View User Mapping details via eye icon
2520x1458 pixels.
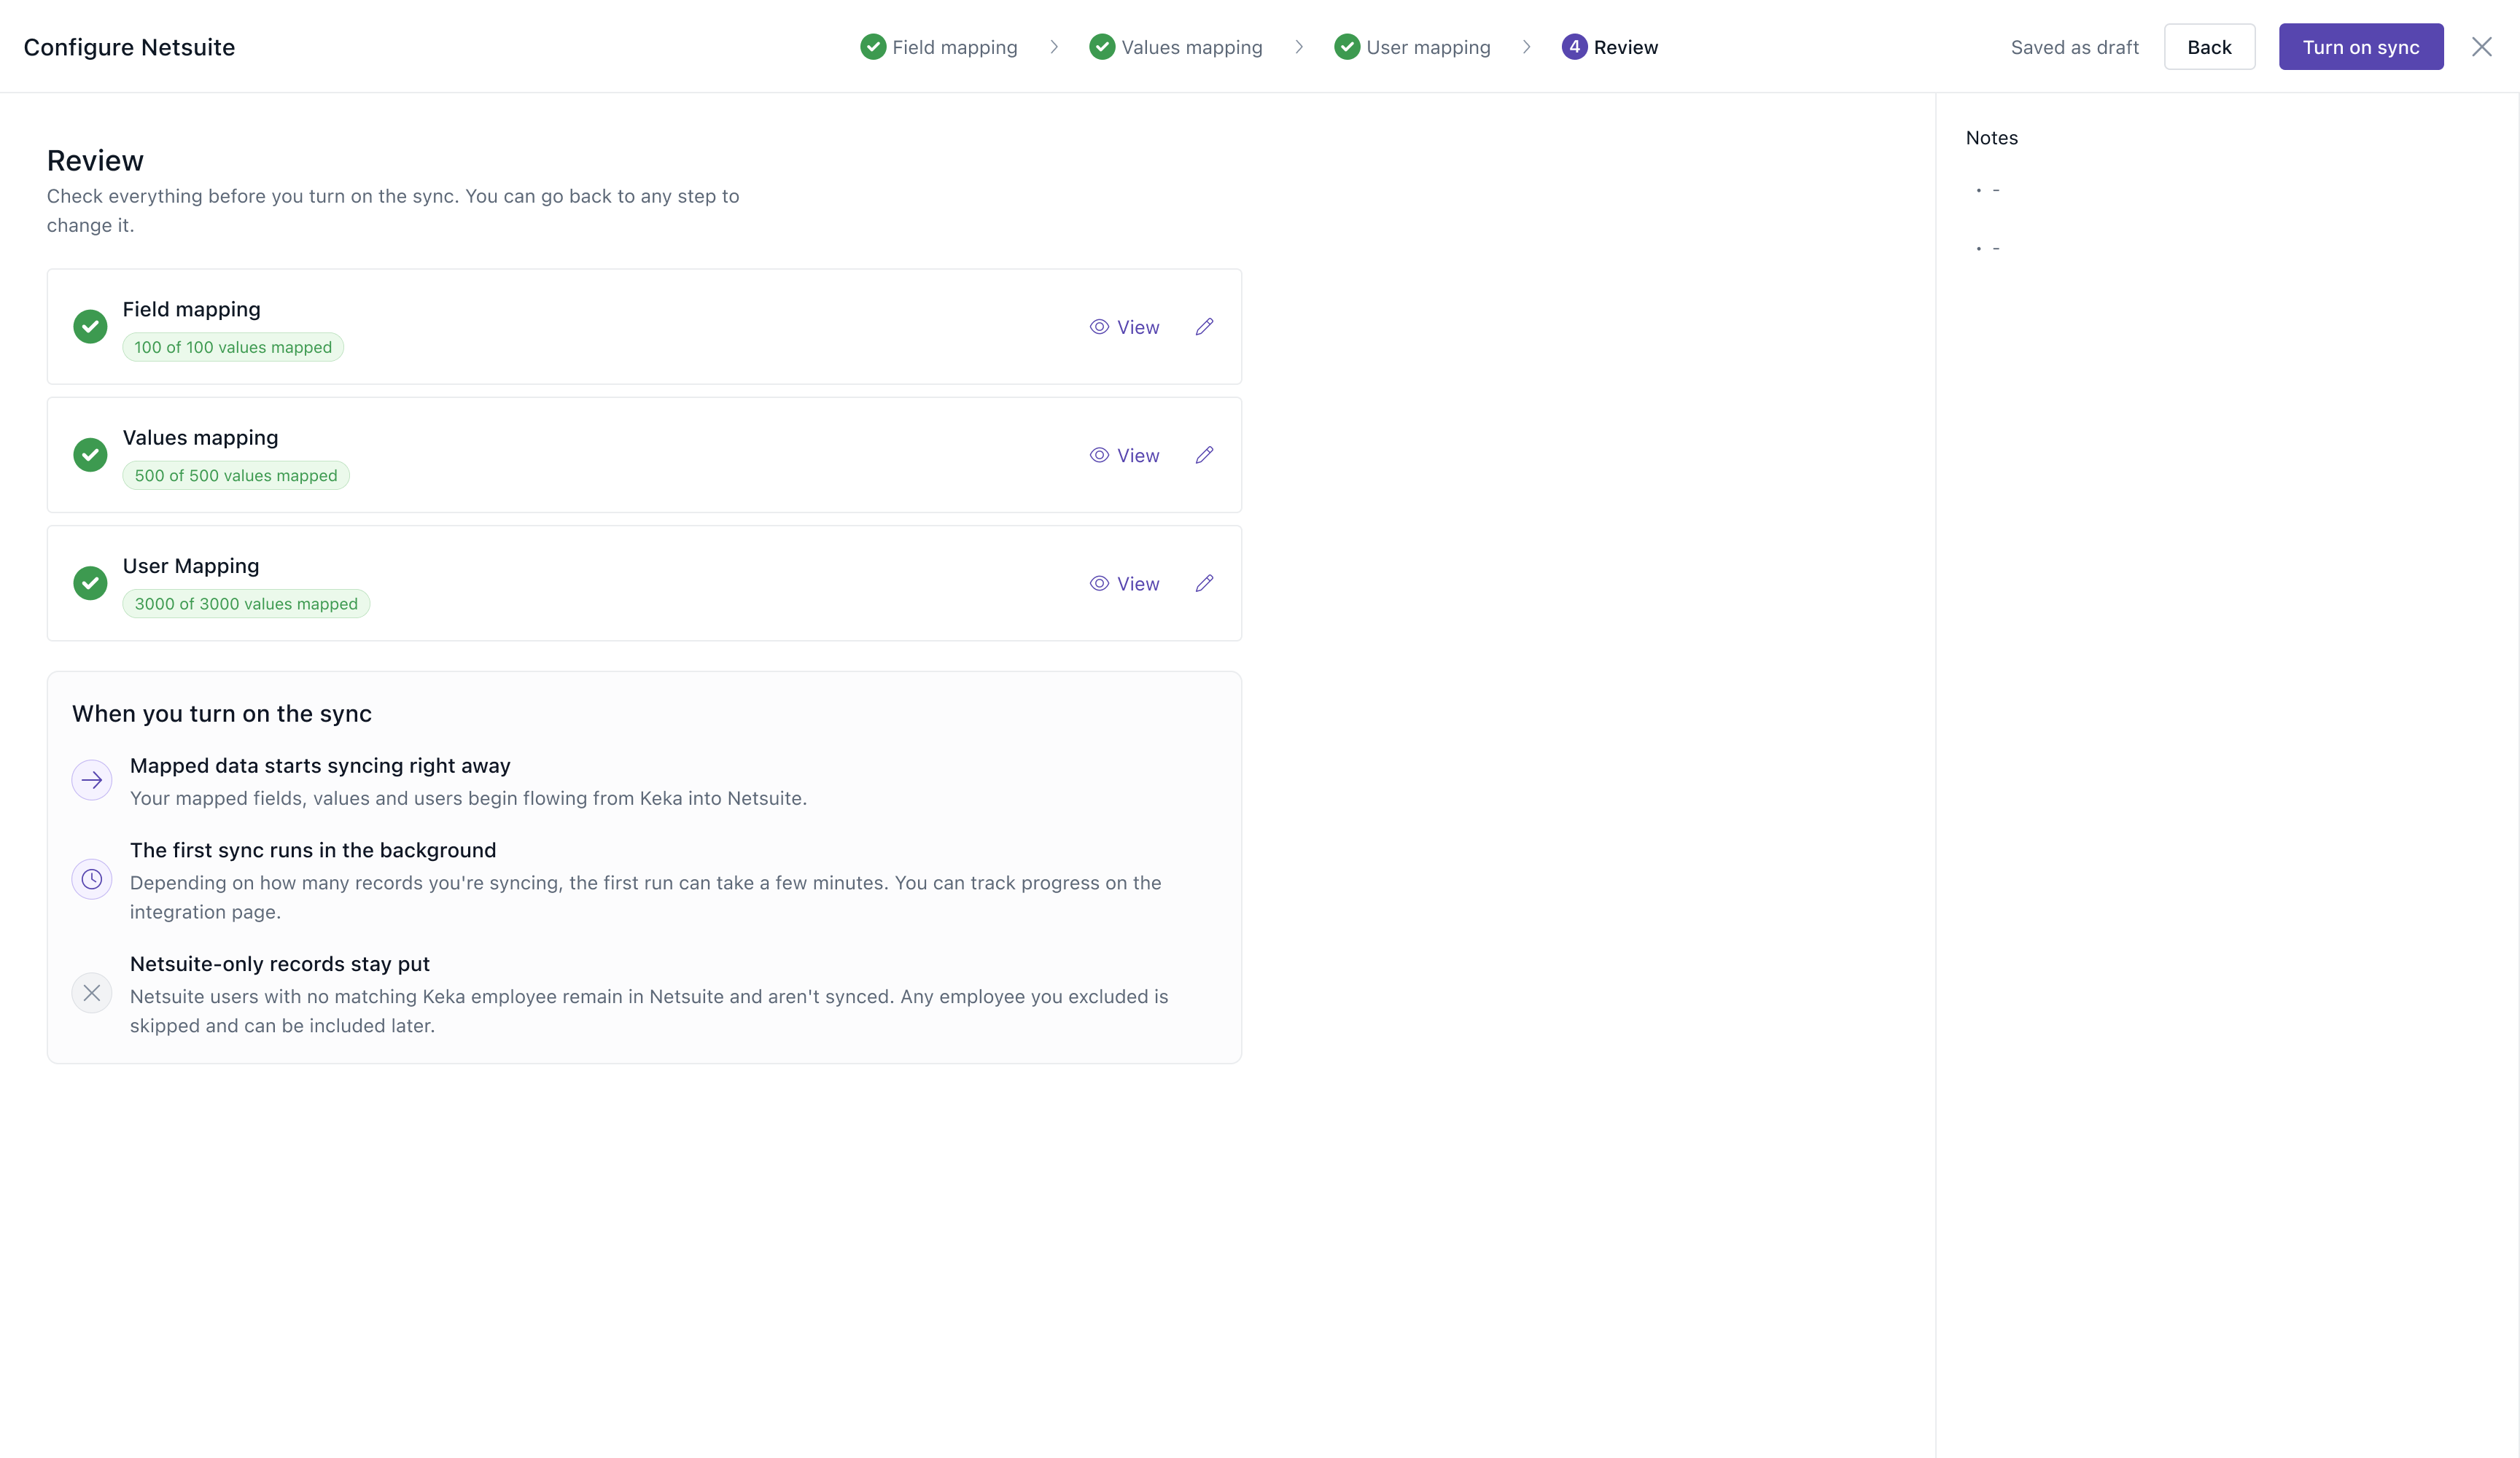(x=1099, y=583)
